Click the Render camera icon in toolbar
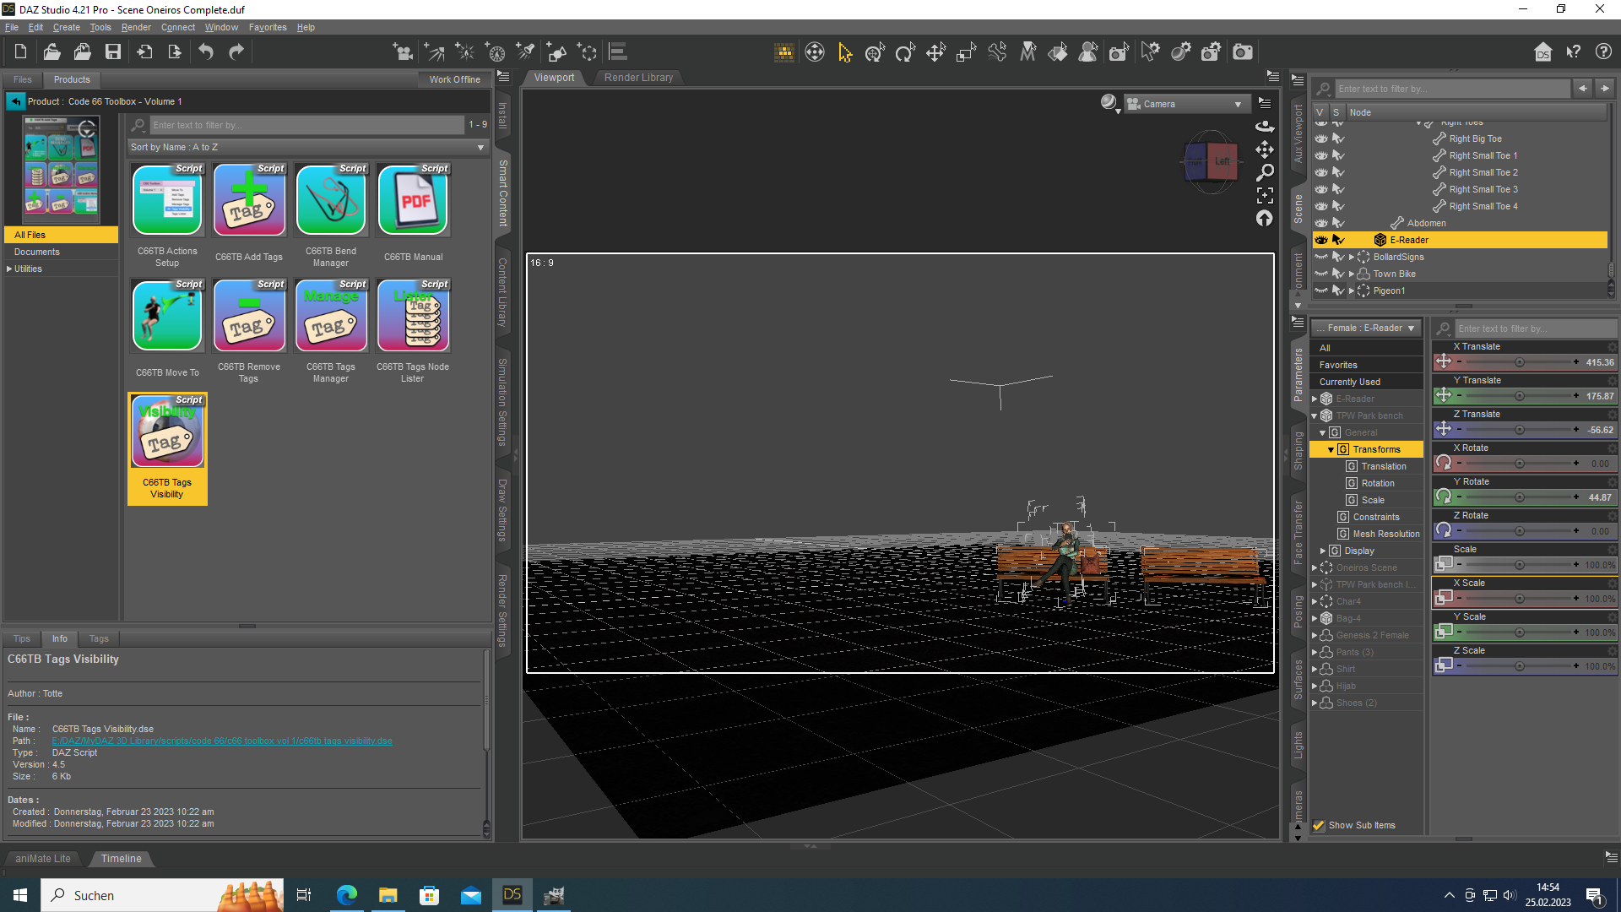 [1243, 52]
